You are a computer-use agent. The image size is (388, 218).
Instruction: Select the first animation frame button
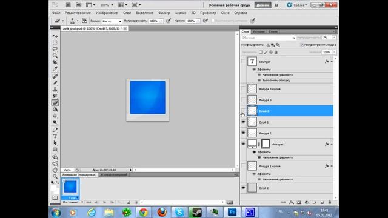tap(89, 202)
